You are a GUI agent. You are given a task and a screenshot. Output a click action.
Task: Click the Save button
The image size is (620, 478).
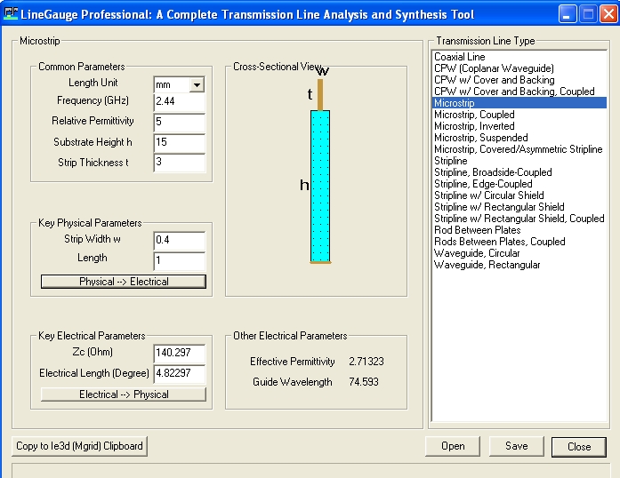point(517,446)
